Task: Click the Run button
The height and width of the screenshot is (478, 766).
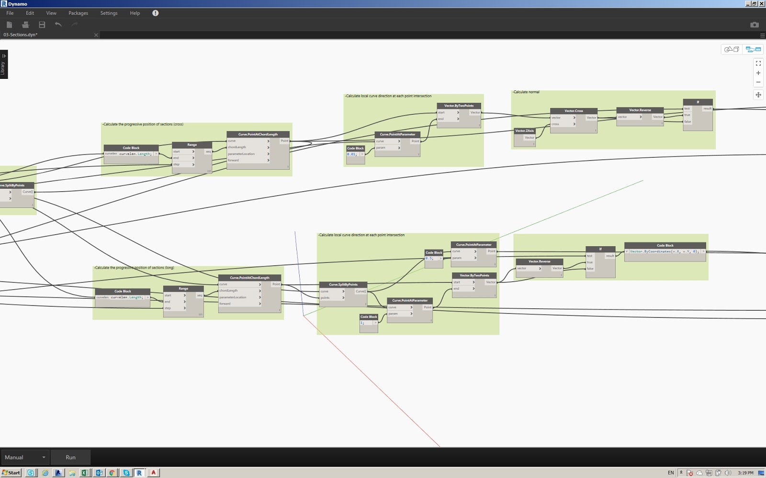Action: click(71, 457)
